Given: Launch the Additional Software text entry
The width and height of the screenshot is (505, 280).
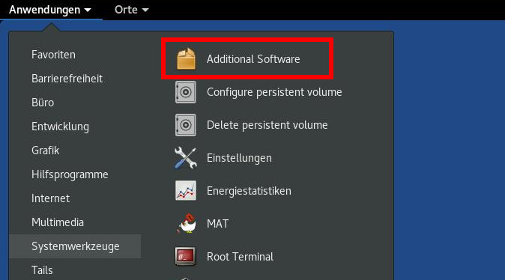Looking at the screenshot, I should pyautogui.click(x=253, y=59).
